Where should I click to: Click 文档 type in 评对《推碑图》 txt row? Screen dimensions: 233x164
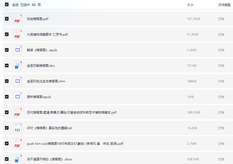coord(221,128)
